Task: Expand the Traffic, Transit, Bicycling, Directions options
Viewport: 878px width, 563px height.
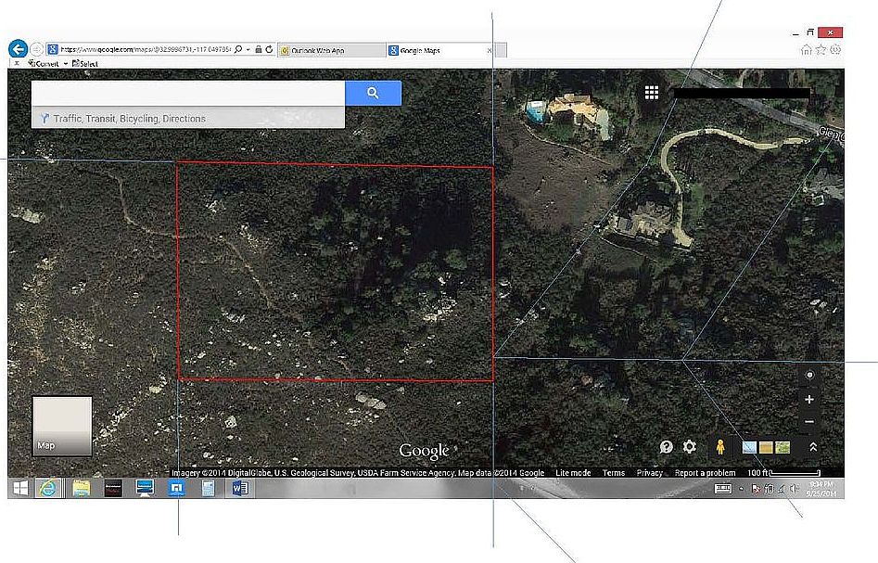Action: pos(130,119)
